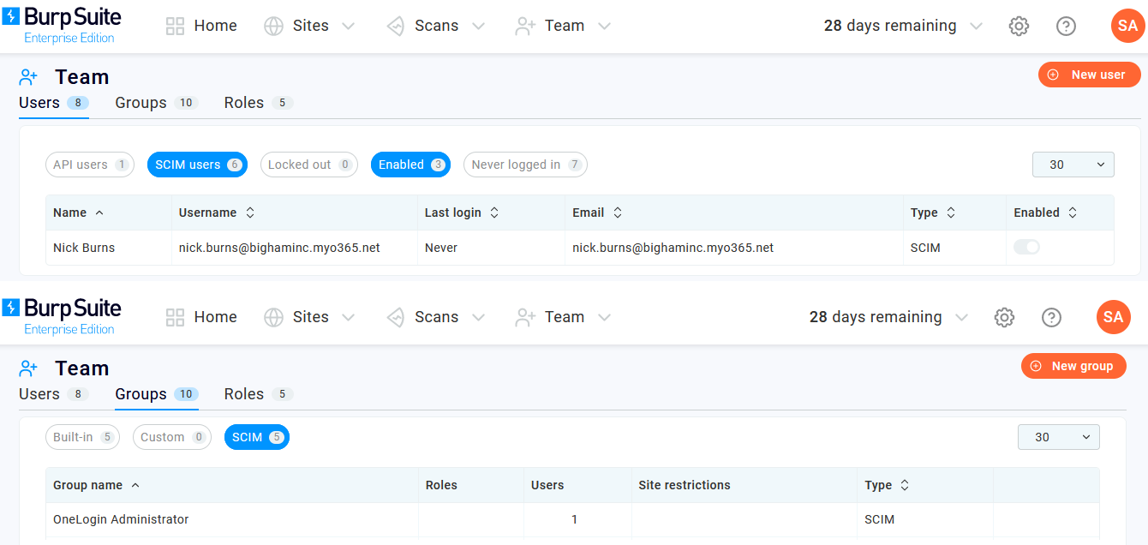
Task: Select the Custom groups filter
Action: pos(171,437)
